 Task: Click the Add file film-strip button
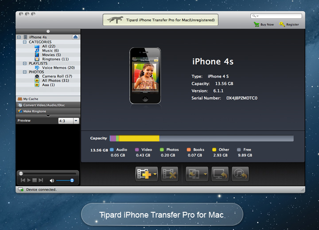tap(144, 174)
